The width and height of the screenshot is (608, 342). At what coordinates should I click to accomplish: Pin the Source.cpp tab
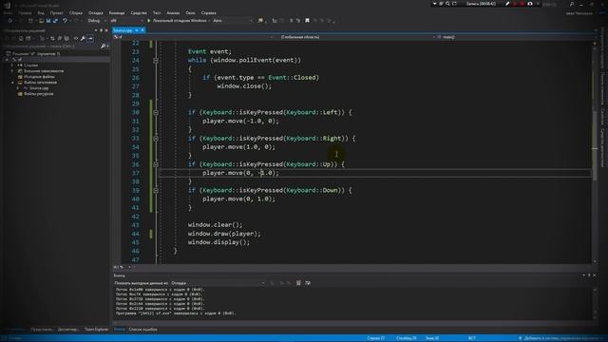137,30
